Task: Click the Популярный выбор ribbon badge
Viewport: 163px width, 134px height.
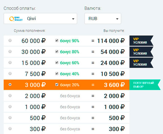Action: (x=145, y=85)
